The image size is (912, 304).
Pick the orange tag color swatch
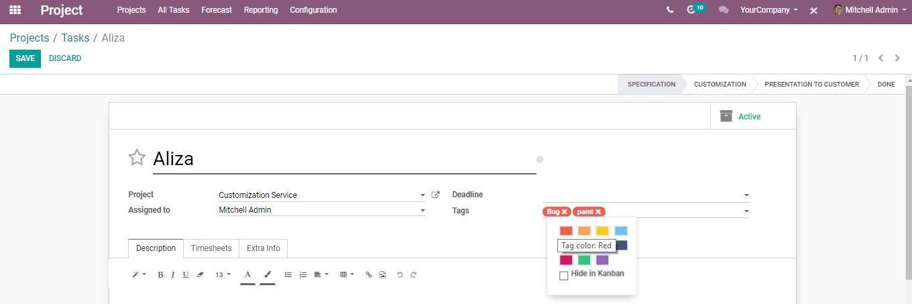(584, 231)
